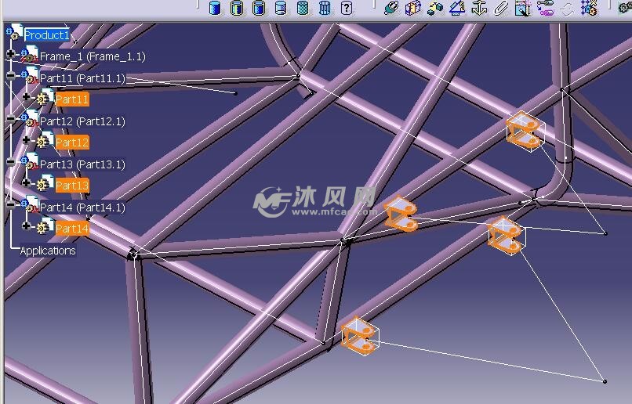Expand the highlighted Part14 sub-node
The width and height of the screenshot is (632, 404).
point(26,226)
